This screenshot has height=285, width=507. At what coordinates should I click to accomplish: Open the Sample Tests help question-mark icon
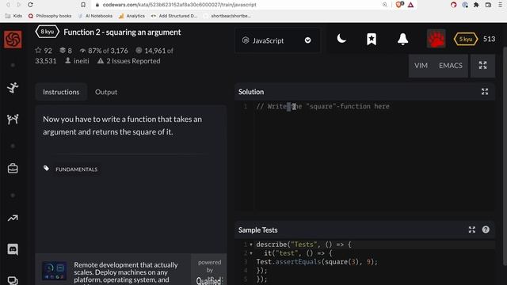coord(486,230)
